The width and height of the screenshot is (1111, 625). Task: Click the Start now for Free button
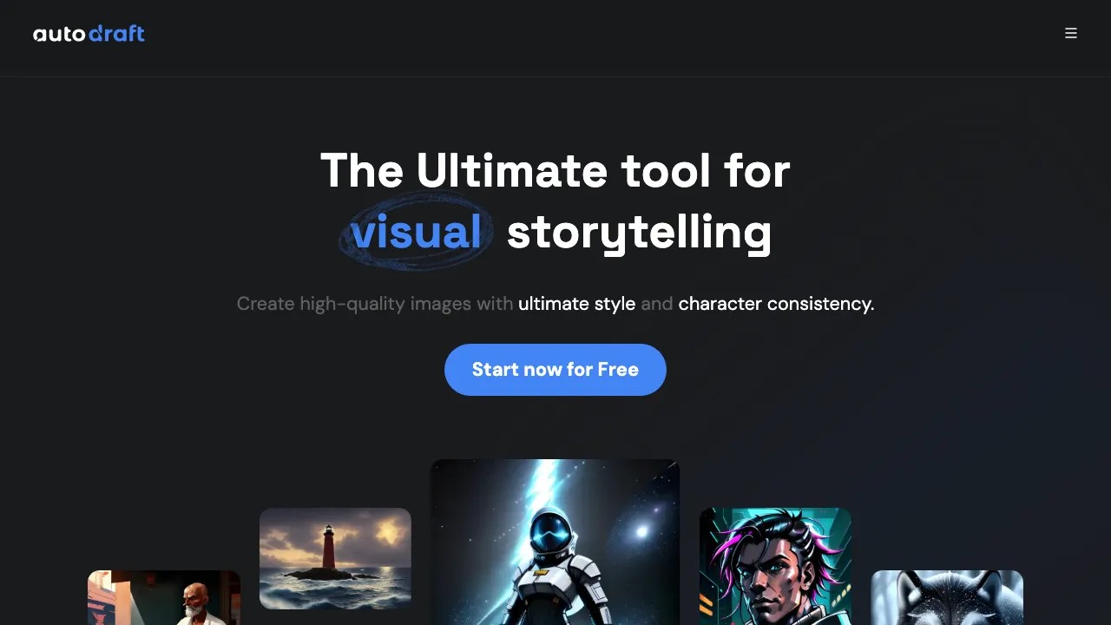(555, 370)
